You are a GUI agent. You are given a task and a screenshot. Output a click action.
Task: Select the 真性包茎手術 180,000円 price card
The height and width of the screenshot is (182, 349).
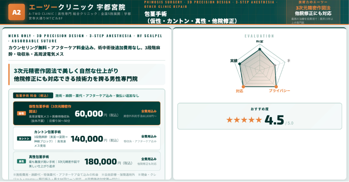tap(86, 161)
